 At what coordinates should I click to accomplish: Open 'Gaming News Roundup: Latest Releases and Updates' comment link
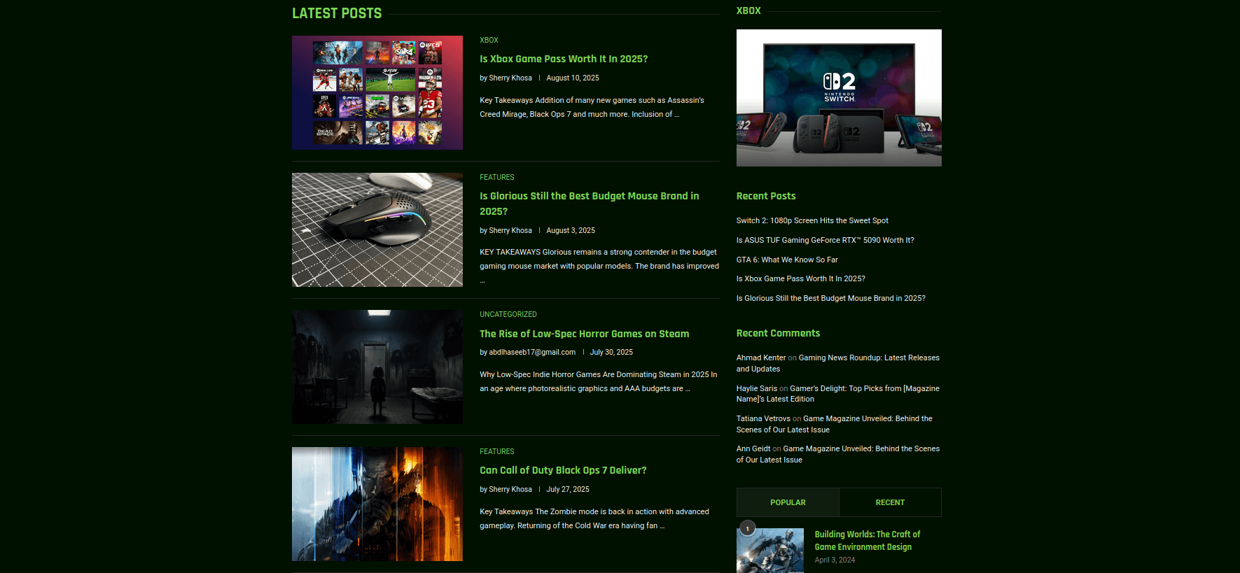click(x=838, y=363)
